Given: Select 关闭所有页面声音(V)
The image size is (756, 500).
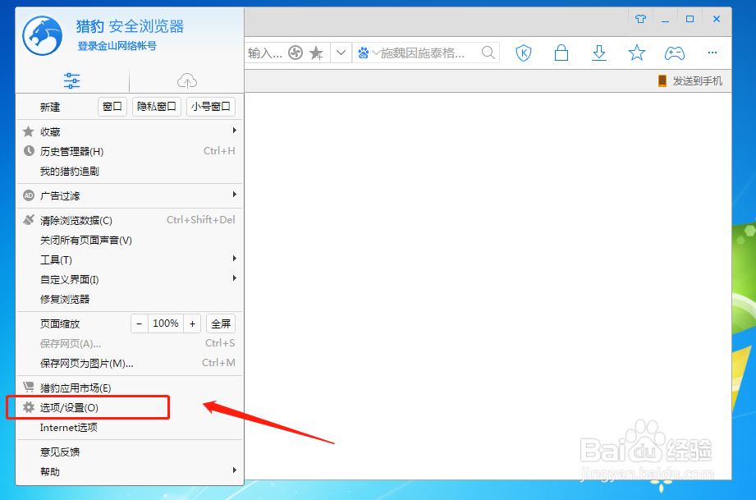Looking at the screenshot, I should coord(130,240).
